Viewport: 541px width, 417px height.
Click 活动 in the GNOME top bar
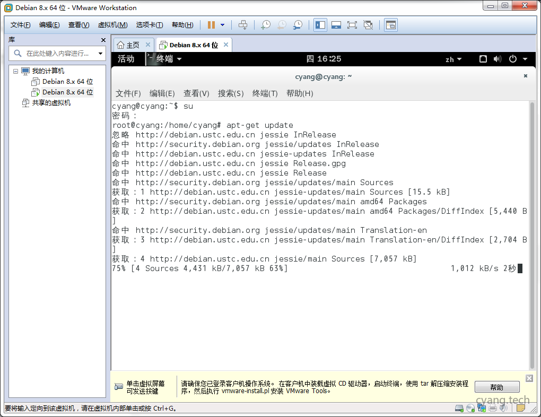pyautogui.click(x=126, y=59)
